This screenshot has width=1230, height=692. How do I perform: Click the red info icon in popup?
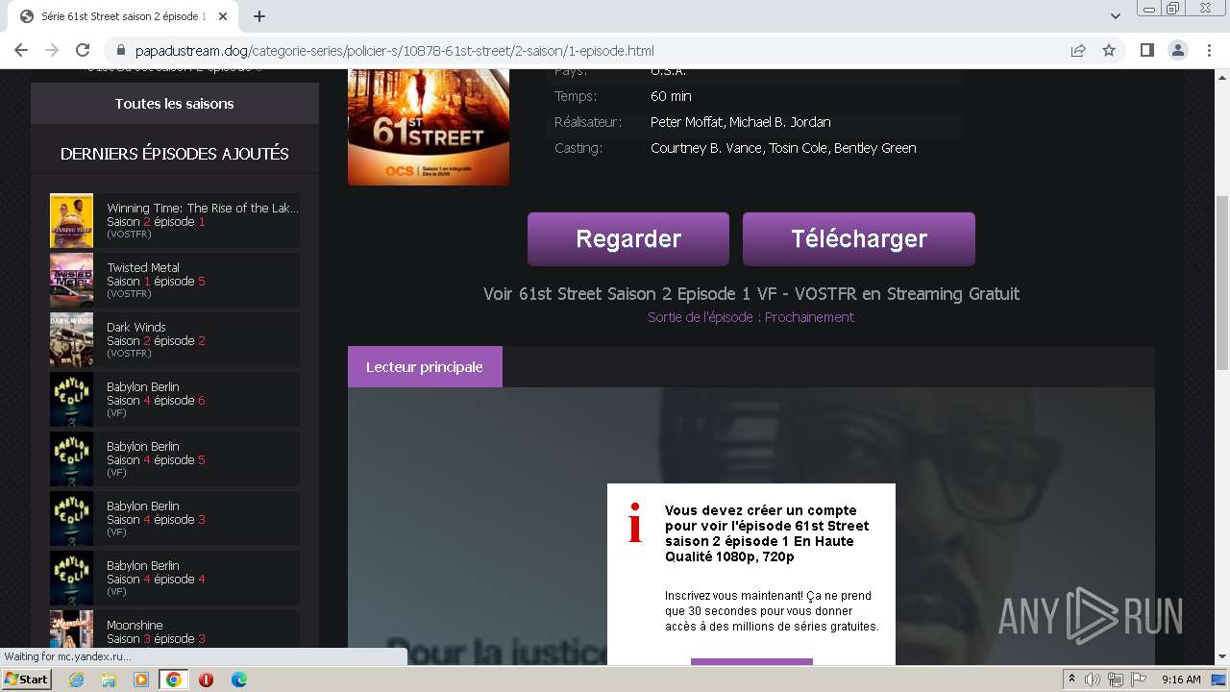click(x=634, y=524)
